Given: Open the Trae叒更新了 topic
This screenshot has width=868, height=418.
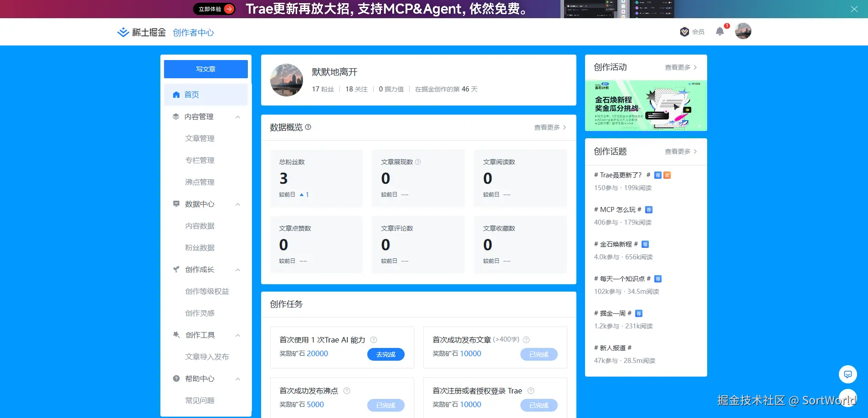Looking at the screenshot, I should pos(622,175).
